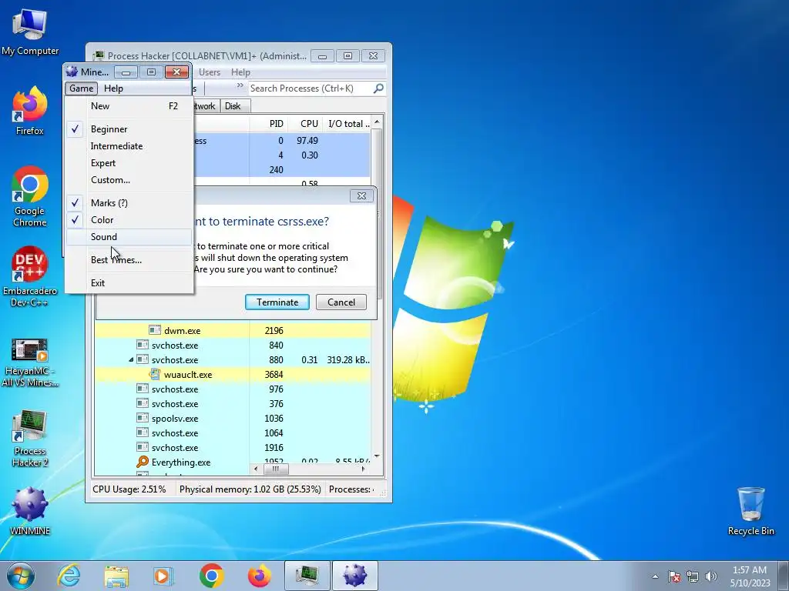789x591 pixels.
Task: Open My Computer desktop icon
Action: pyautogui.click(x=30, y=32)
